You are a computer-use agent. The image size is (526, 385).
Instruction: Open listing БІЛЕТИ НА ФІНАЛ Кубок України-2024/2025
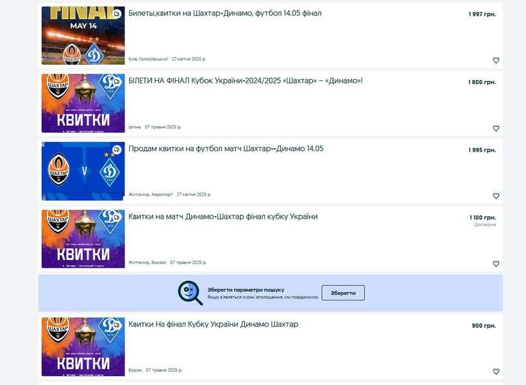pos(246,81)
